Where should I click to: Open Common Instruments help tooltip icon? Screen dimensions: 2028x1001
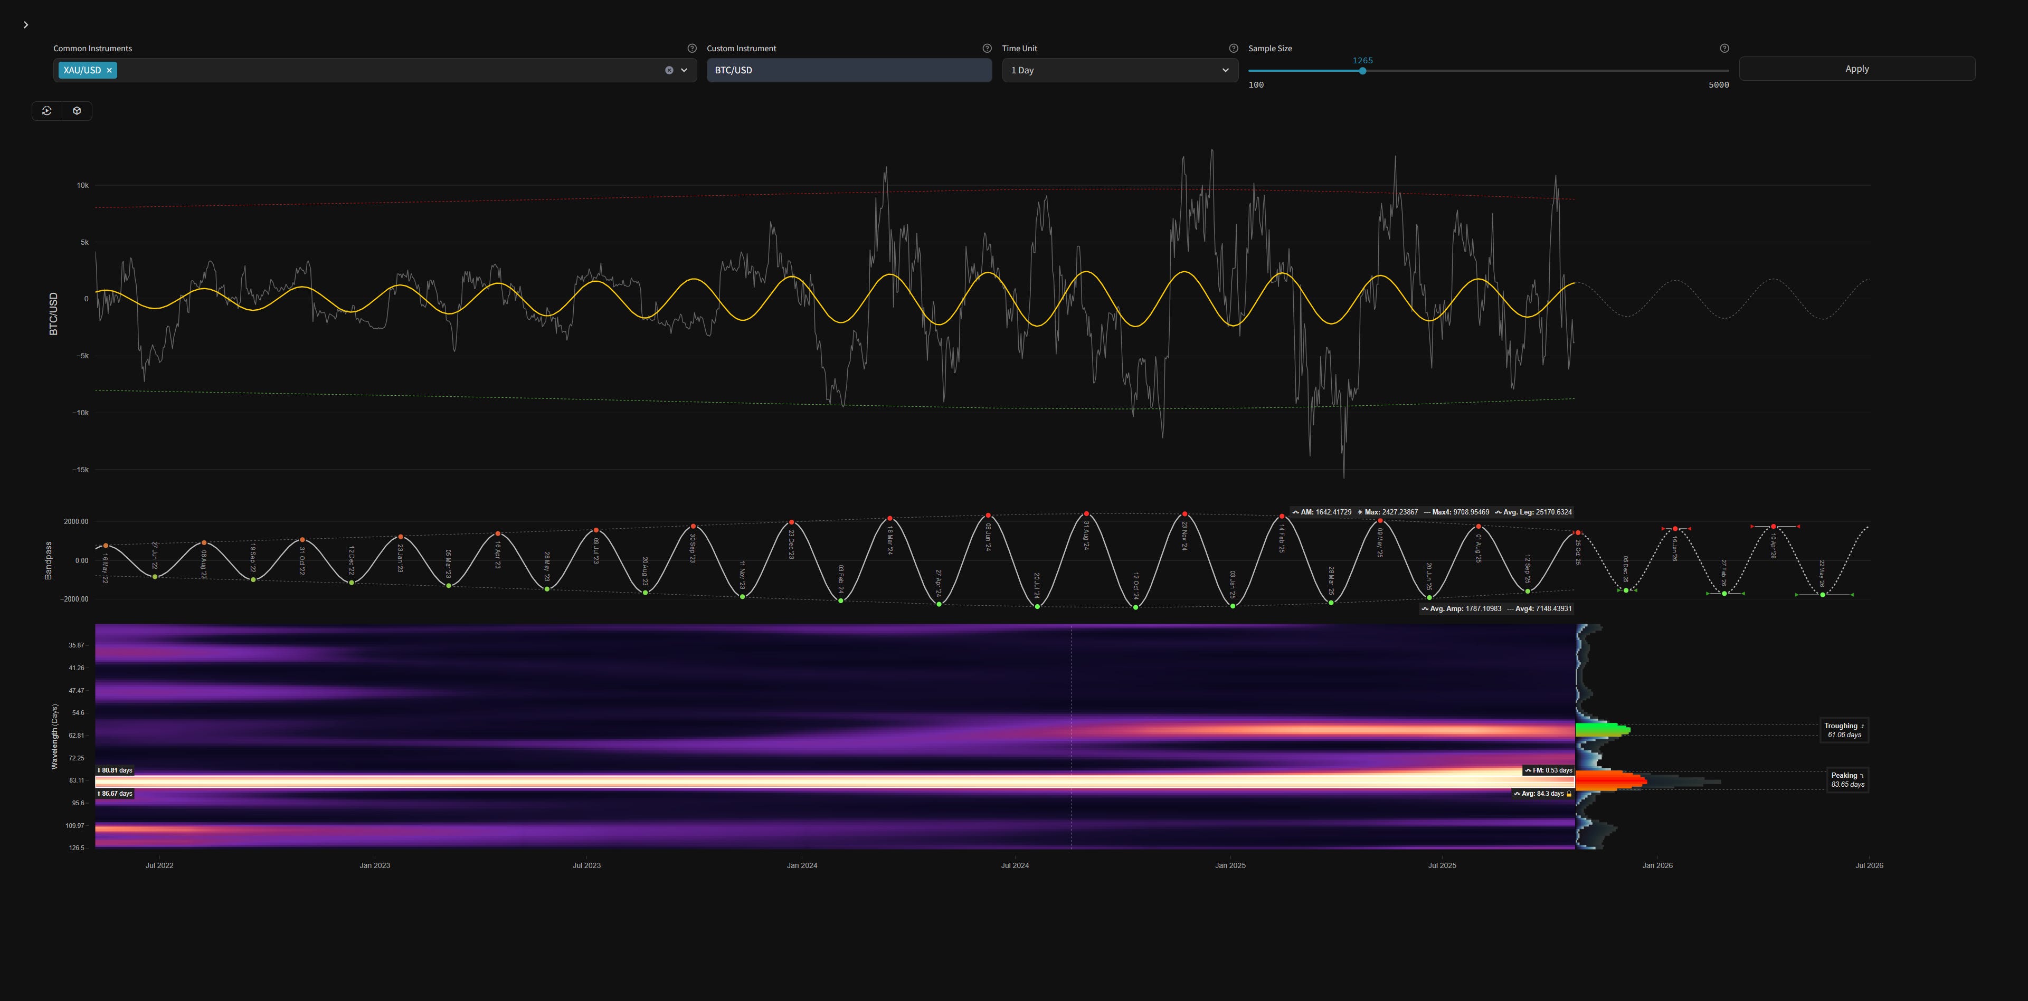[692, 48]
